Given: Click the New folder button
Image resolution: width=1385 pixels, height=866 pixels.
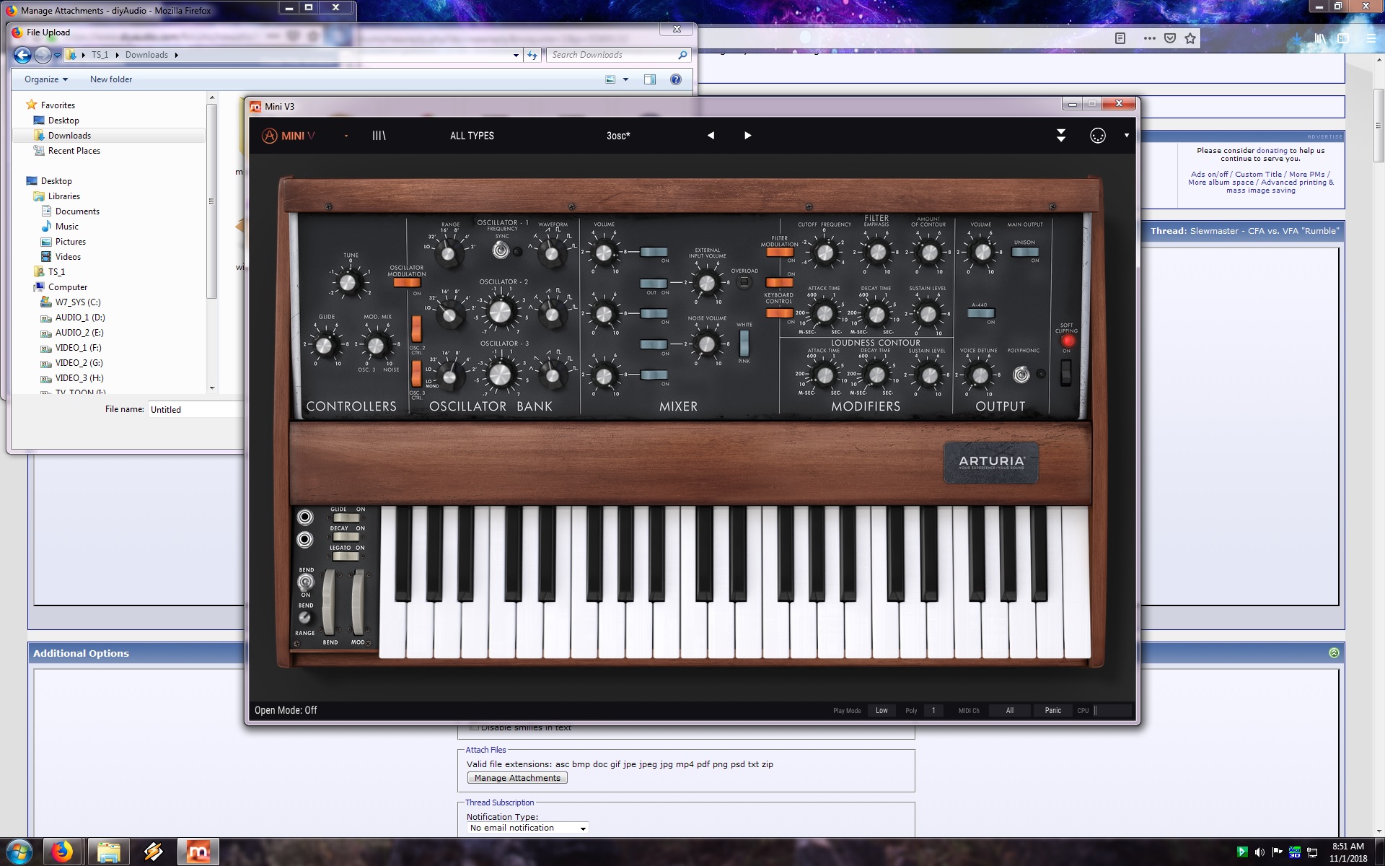Looking at the screenshot, I should (111, 79).
